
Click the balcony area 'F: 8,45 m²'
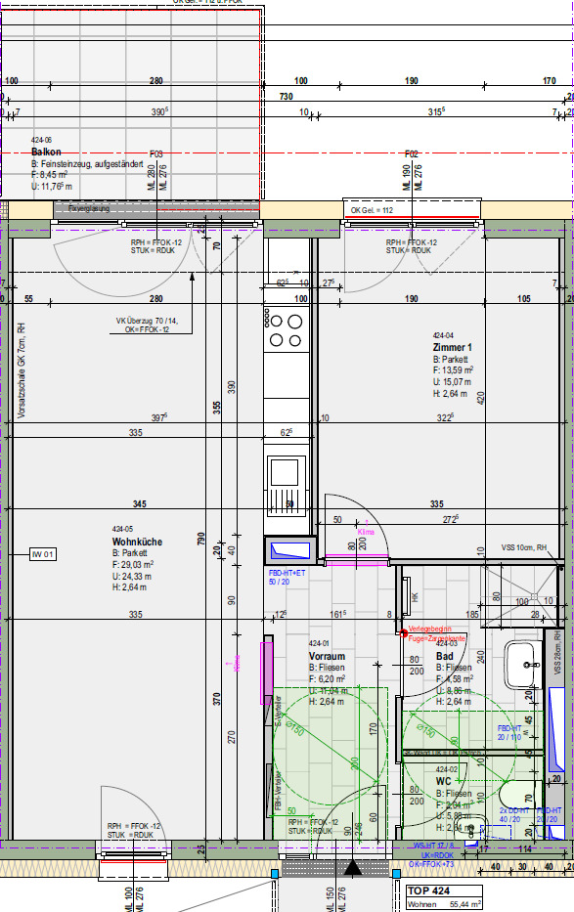pos(50,175)
